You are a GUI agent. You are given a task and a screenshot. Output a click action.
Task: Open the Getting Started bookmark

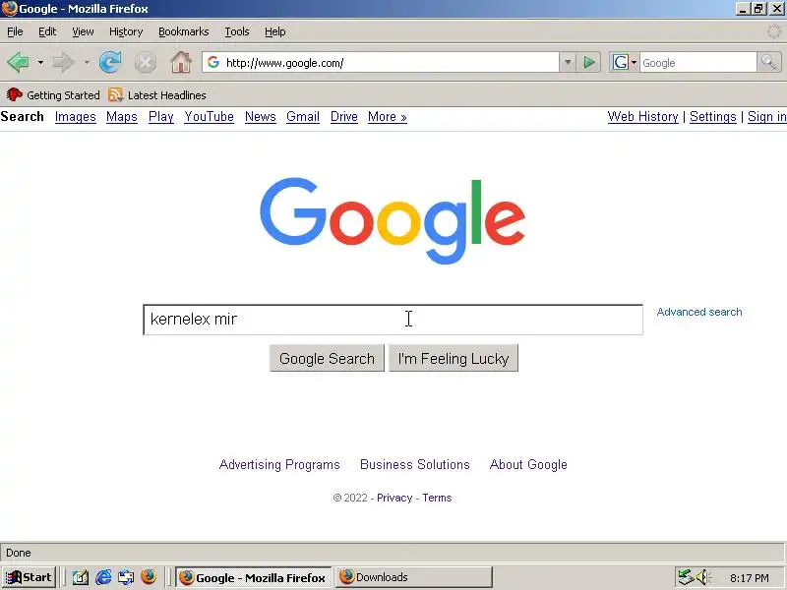coord(53,94)
